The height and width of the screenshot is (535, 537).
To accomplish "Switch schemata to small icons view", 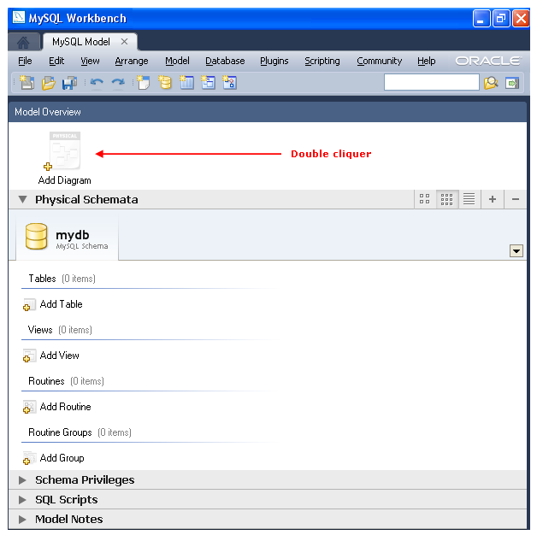I will point(447,199).
